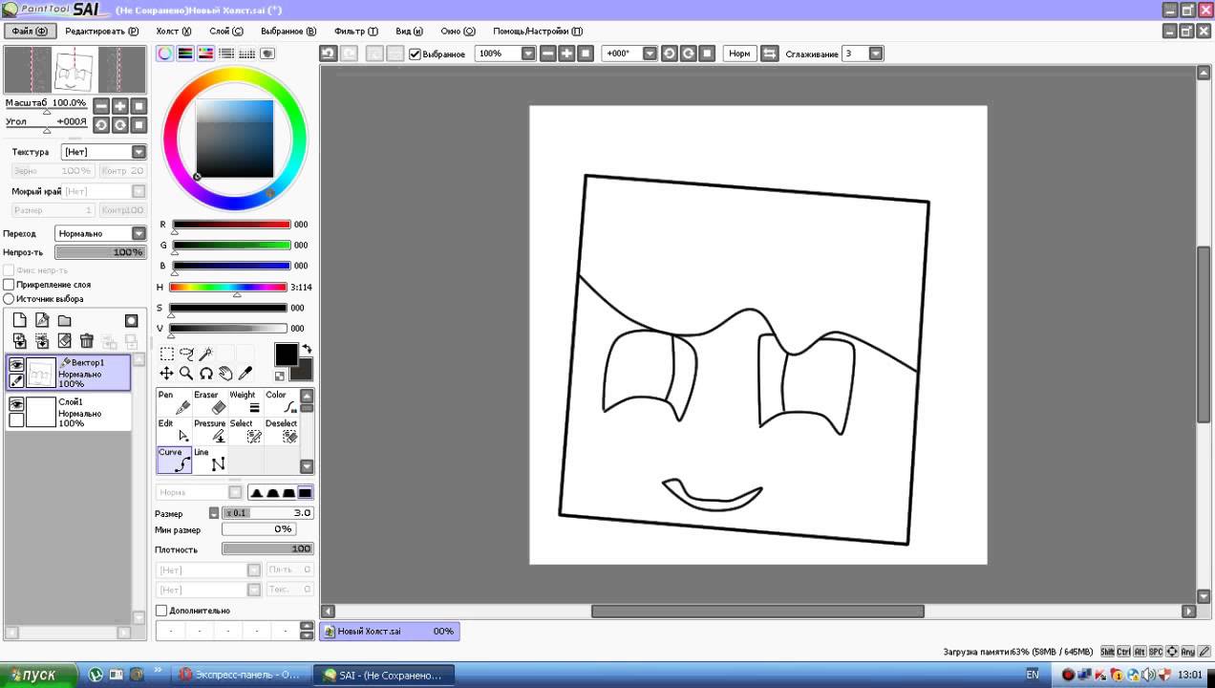Toggle the Прикрепление слоя checkbox
Screen dimensions: 1215x688
coord(10,285)
